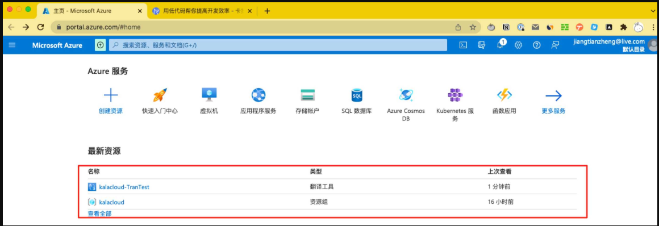The height and width of the screenshot is (226, 659).
Task: Click the 1 分钟前 cell
Action: click(x=499, y=187)
